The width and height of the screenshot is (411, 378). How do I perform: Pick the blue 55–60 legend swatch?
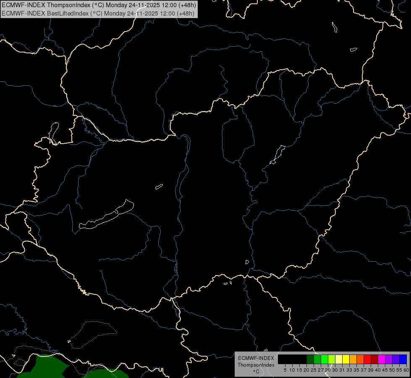click(403, 359)
